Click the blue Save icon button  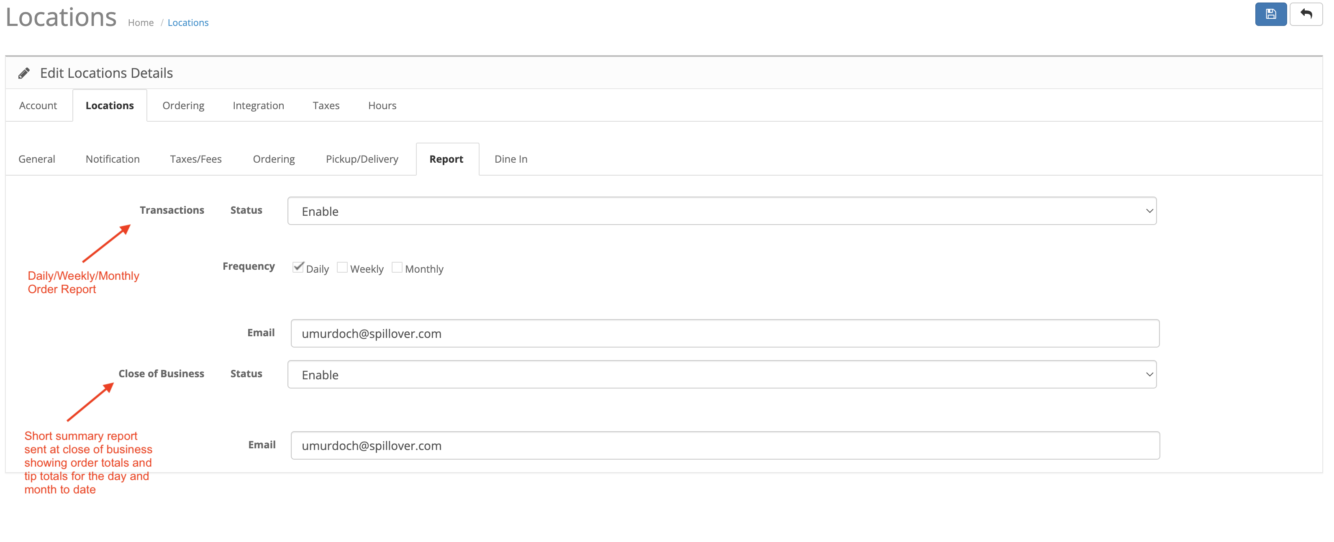click(x=1270, y=14)
